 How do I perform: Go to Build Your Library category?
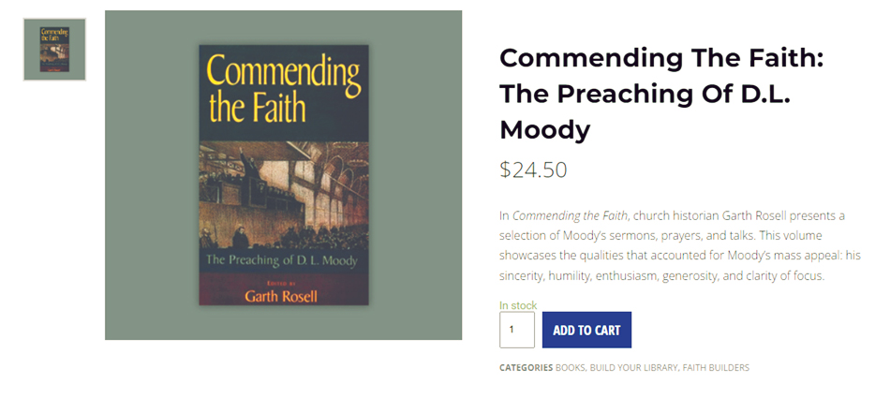[633, 368]
